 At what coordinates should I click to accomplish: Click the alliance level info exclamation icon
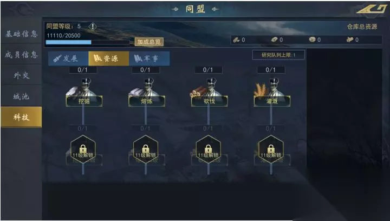93,27
